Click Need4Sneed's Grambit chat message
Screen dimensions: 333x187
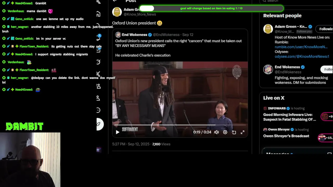[41, 3]
